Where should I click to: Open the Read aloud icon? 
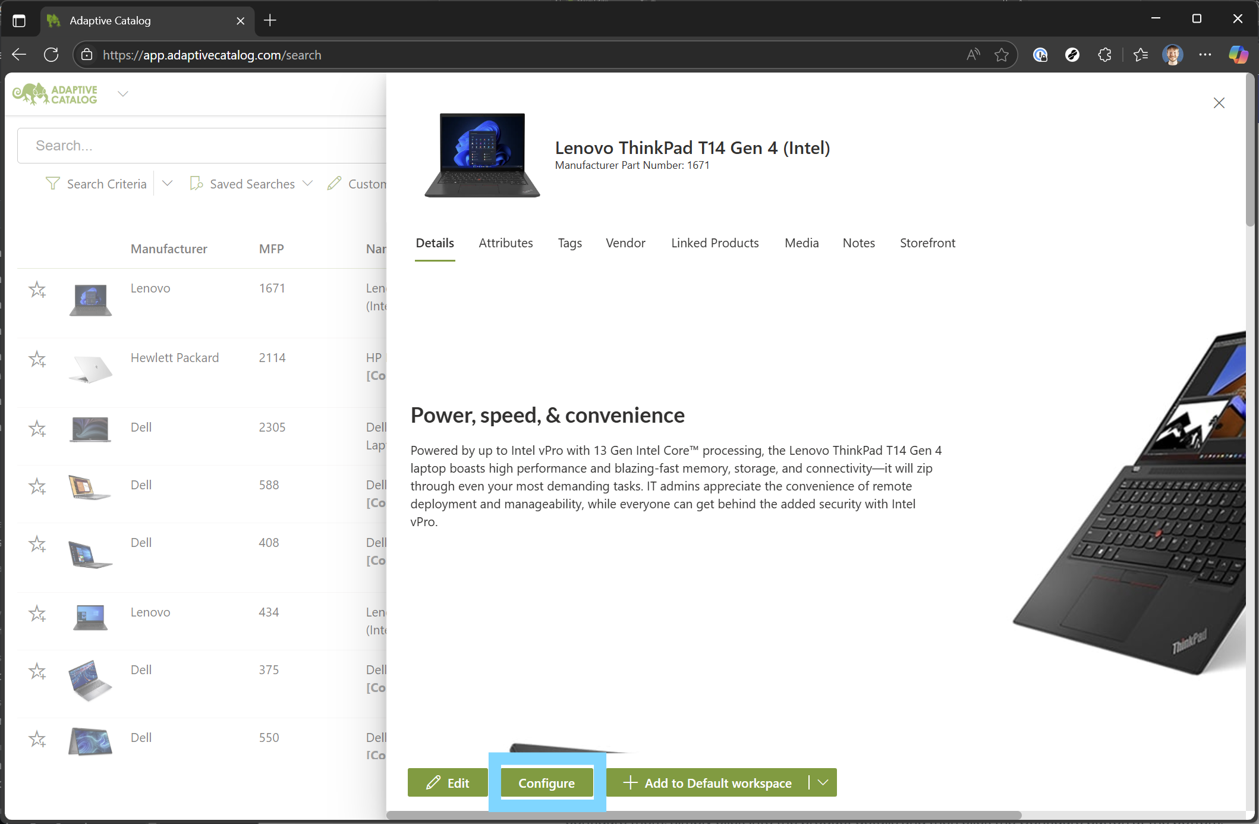coord(973,55)
